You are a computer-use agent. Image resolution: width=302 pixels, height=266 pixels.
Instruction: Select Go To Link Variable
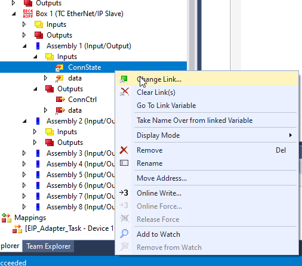[207, 106]
